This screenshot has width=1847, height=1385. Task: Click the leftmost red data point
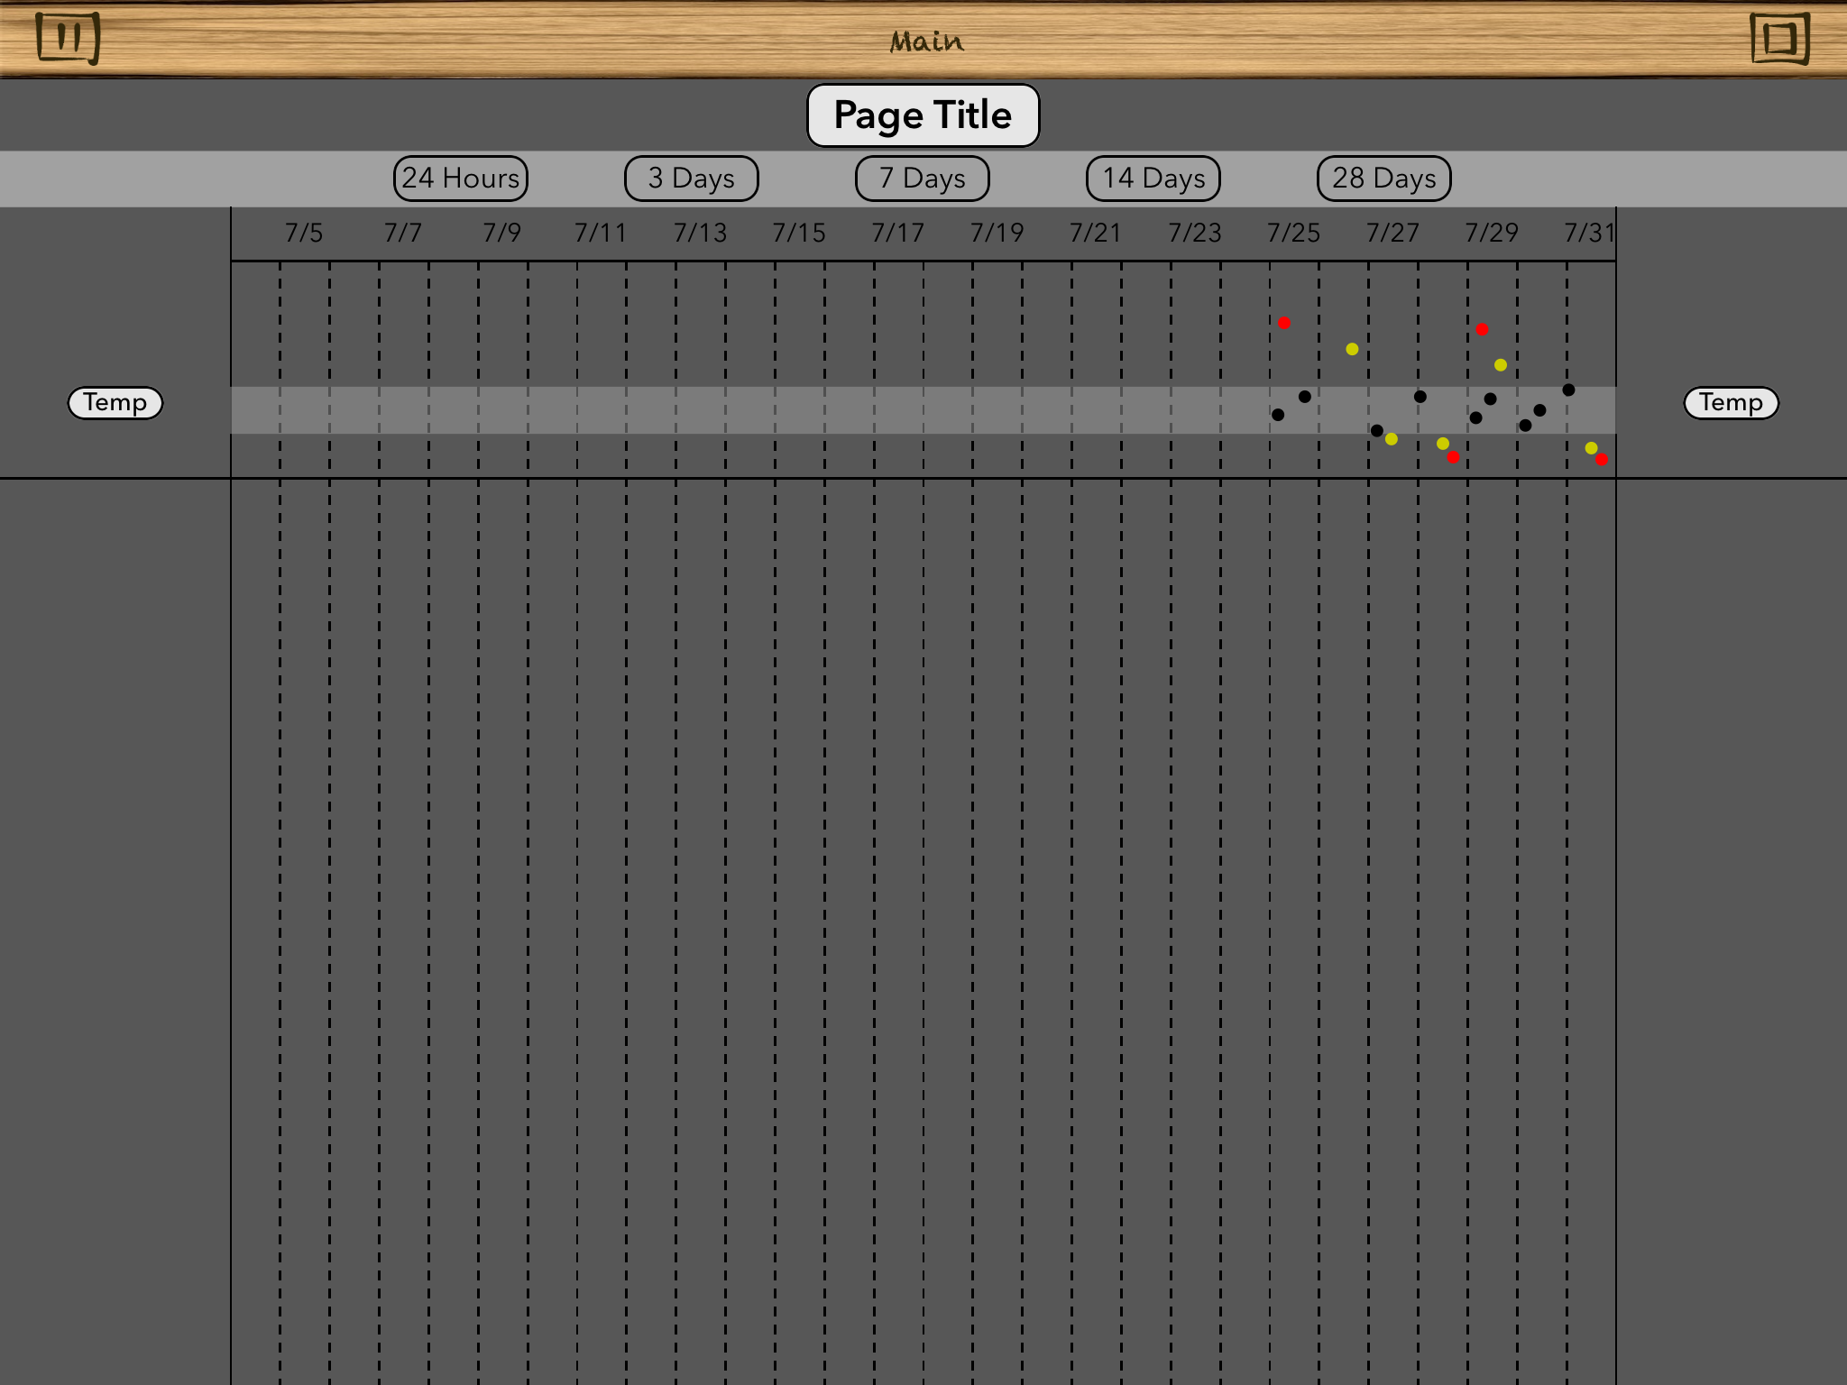tap(1284, 323)
